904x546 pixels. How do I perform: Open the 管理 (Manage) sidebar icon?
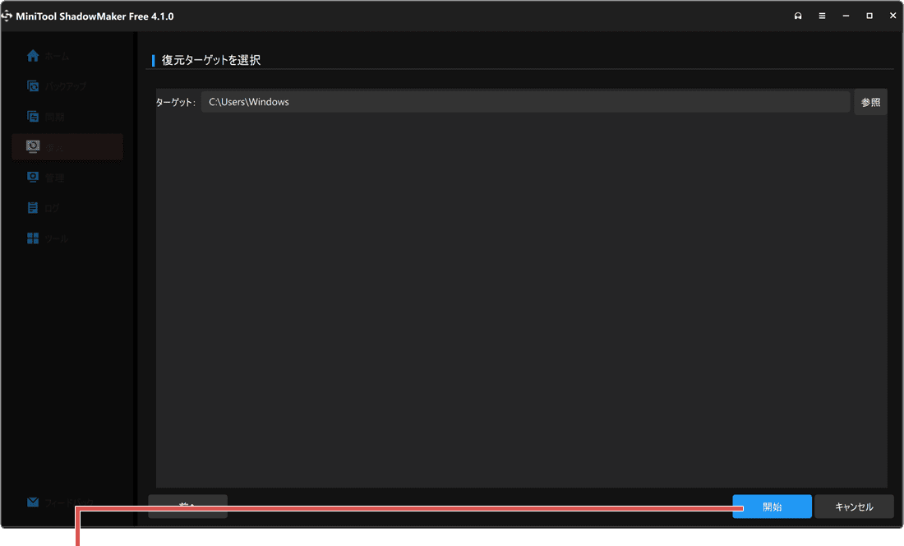point(33,177)
